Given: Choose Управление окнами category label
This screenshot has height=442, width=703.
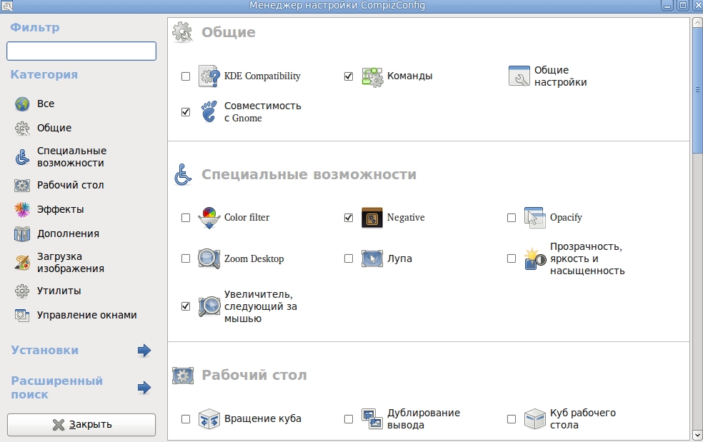Looking at the screenshot, I should pyautogui.click(x=87, y=315).
